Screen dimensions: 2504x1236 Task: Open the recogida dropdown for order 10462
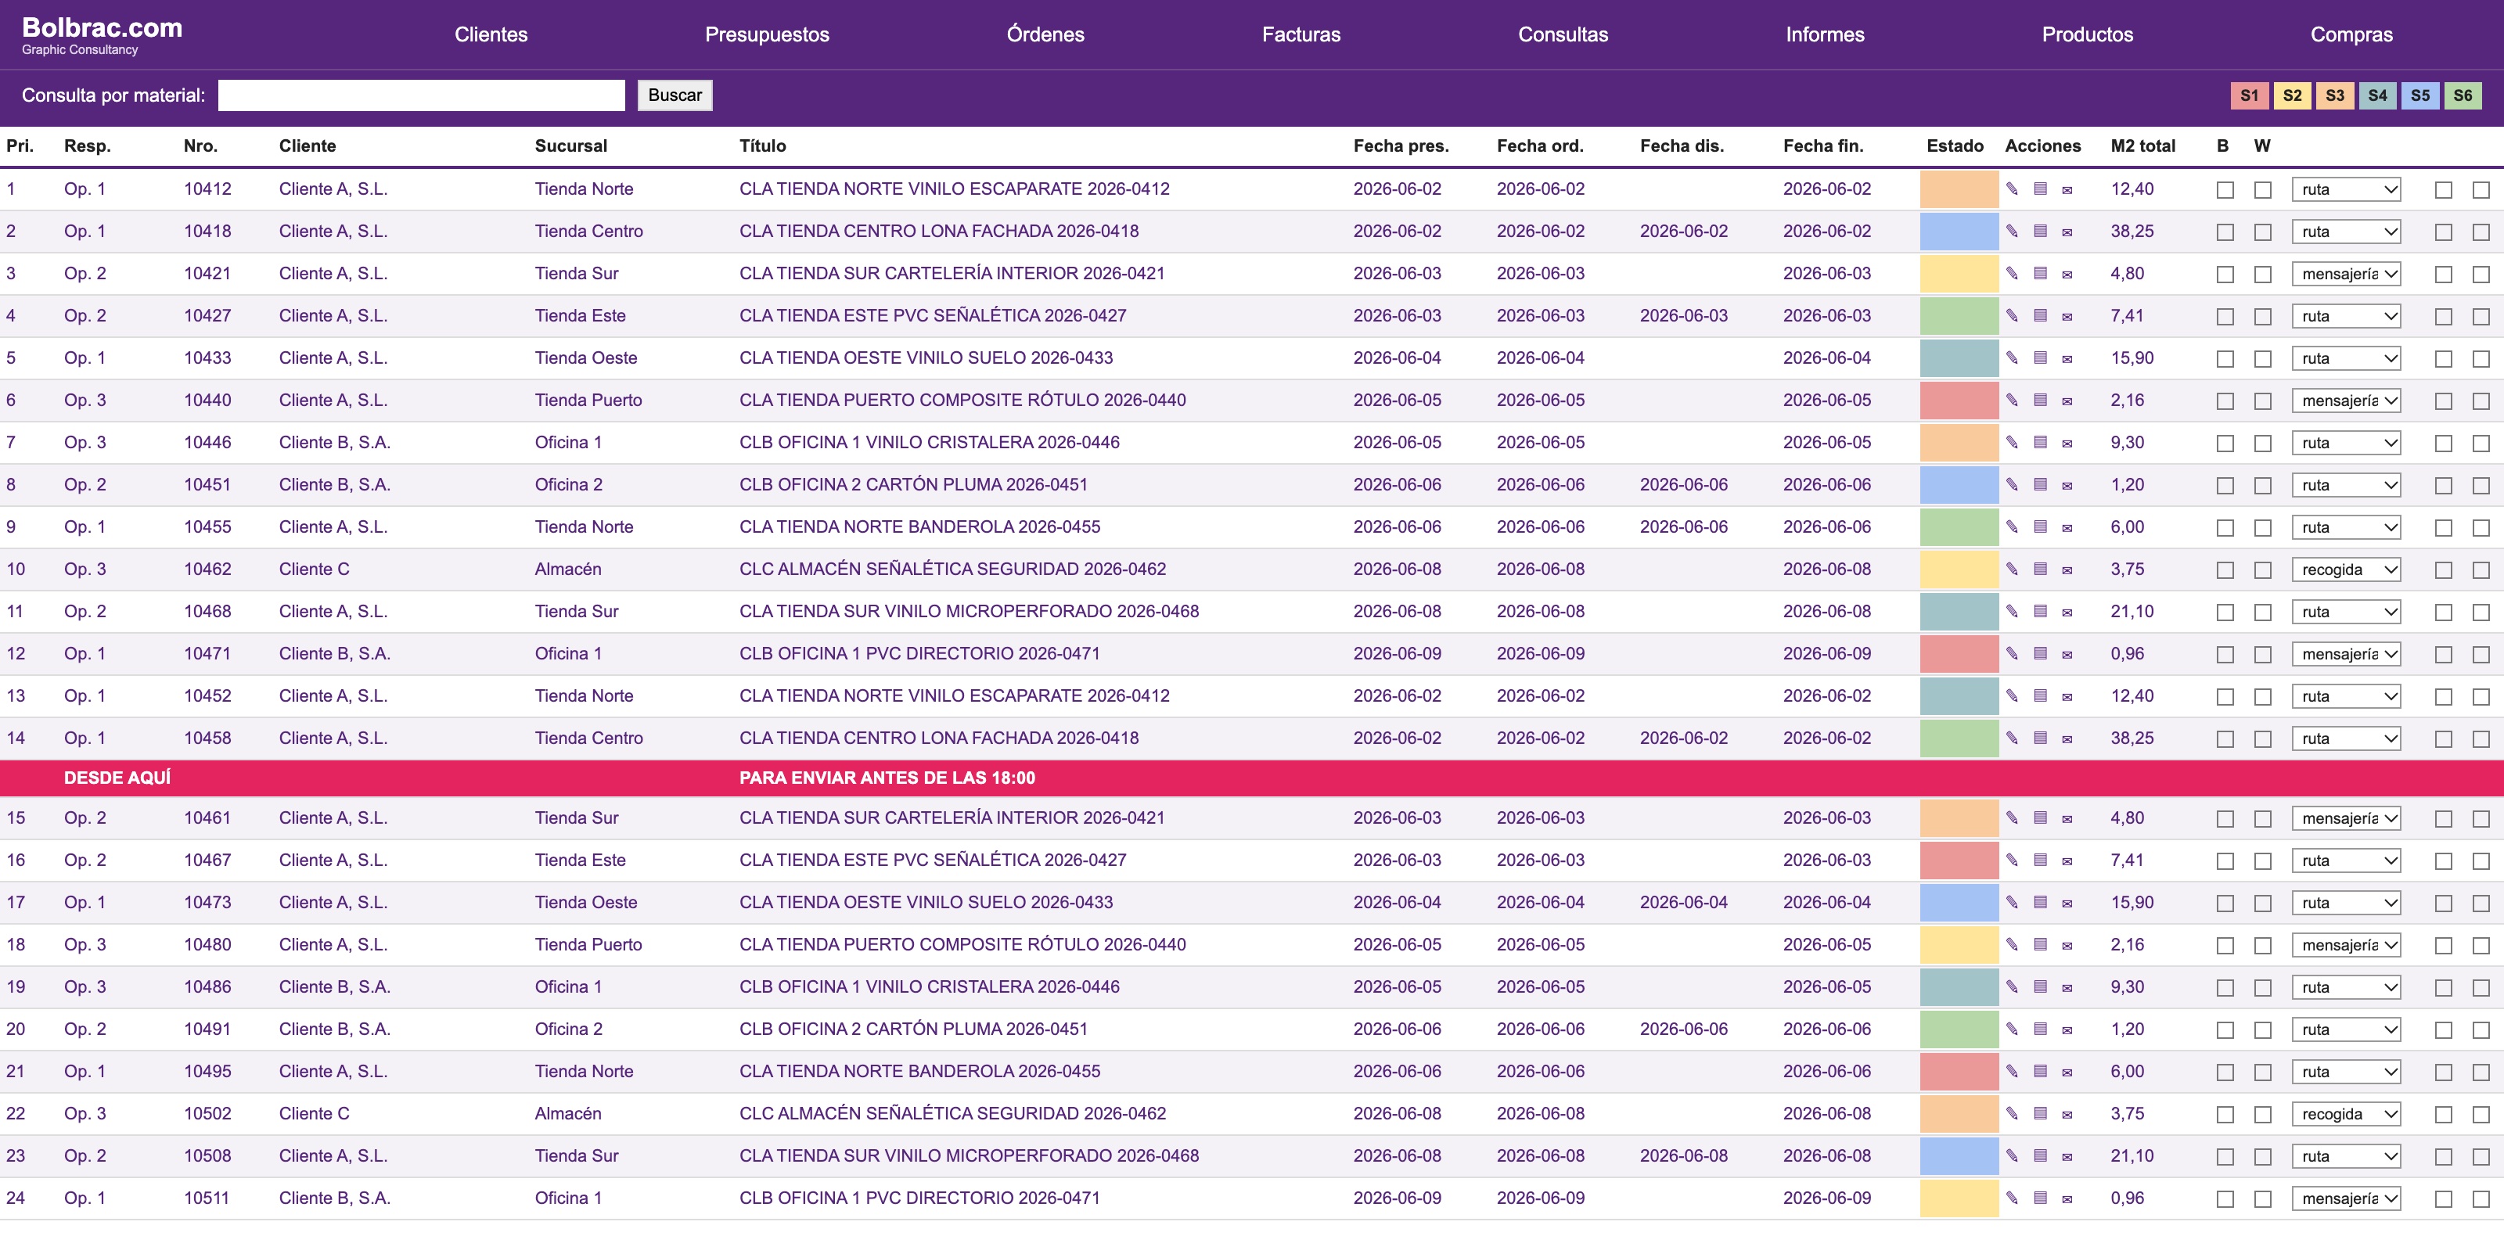[x=2347, y=569]
